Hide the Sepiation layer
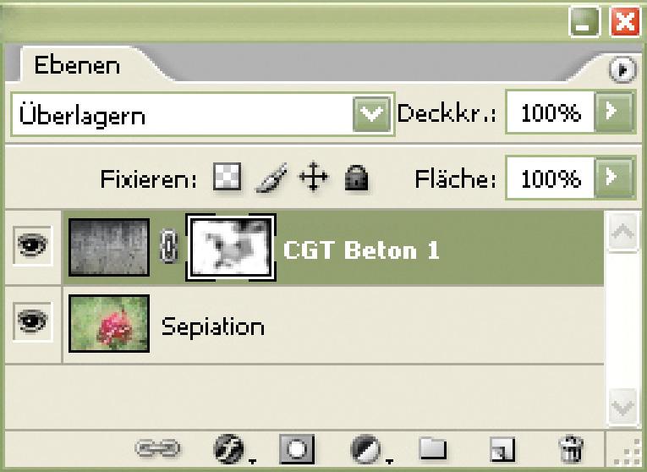Screen dimensions: 647x472 tap(32, 321)
